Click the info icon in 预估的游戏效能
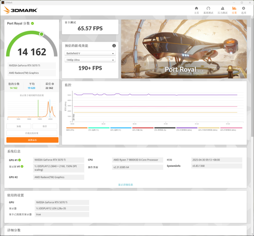Screen dimensions: 254x236 114,46
